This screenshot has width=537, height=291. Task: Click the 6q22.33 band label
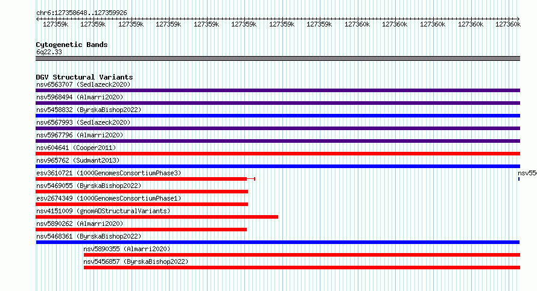pos(49,52)
